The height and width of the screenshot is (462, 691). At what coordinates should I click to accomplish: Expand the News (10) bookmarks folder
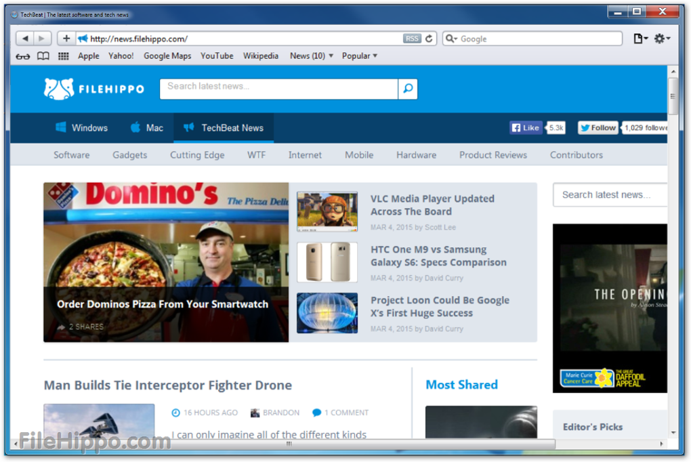(x=311, y=56)
